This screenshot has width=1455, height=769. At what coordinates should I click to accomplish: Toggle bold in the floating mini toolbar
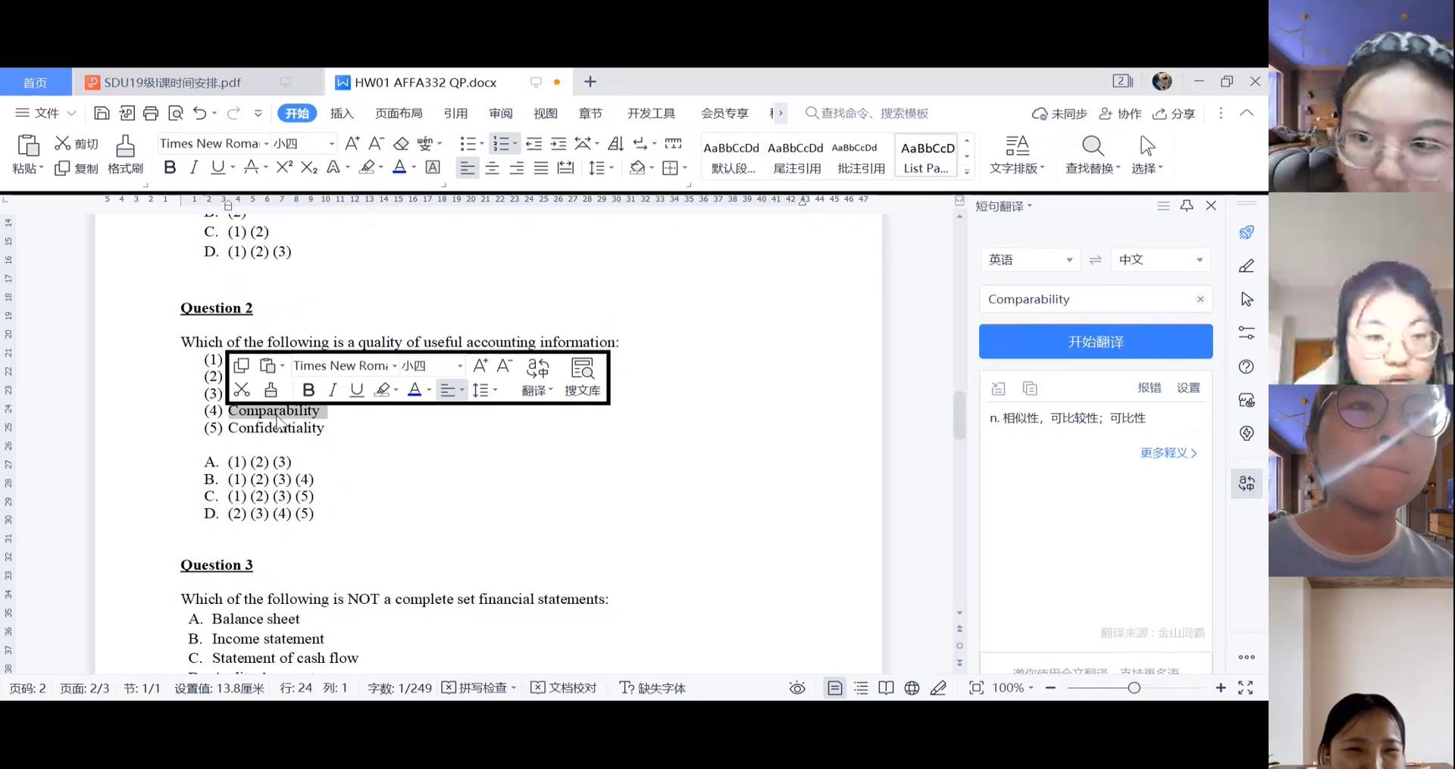(308, 390)
